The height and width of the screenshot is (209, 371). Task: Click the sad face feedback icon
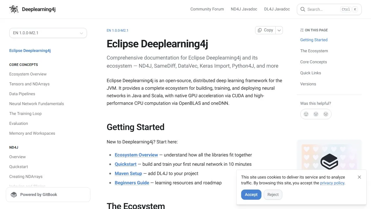[326, 114]
